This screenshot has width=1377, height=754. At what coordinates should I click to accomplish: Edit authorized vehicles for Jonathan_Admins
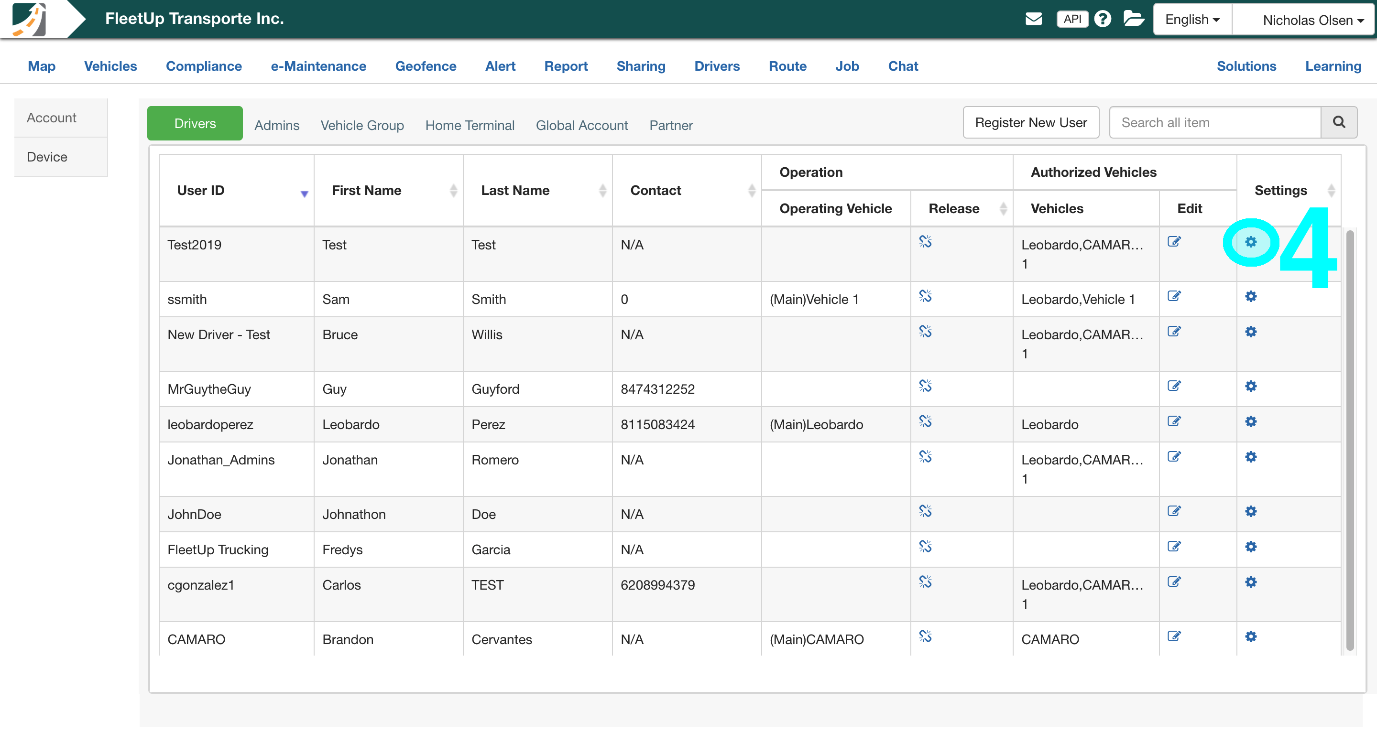click(x=1174, y=456)
